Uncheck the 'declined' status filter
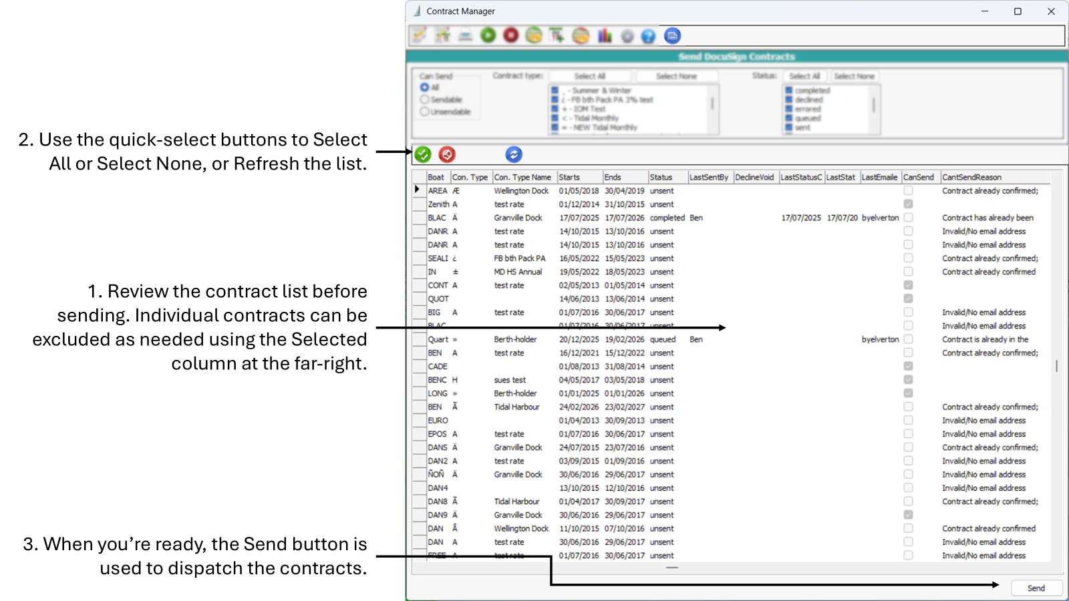Image resolution: width=1069 pixels, height=601 pixels. click(x=788, y=99)
